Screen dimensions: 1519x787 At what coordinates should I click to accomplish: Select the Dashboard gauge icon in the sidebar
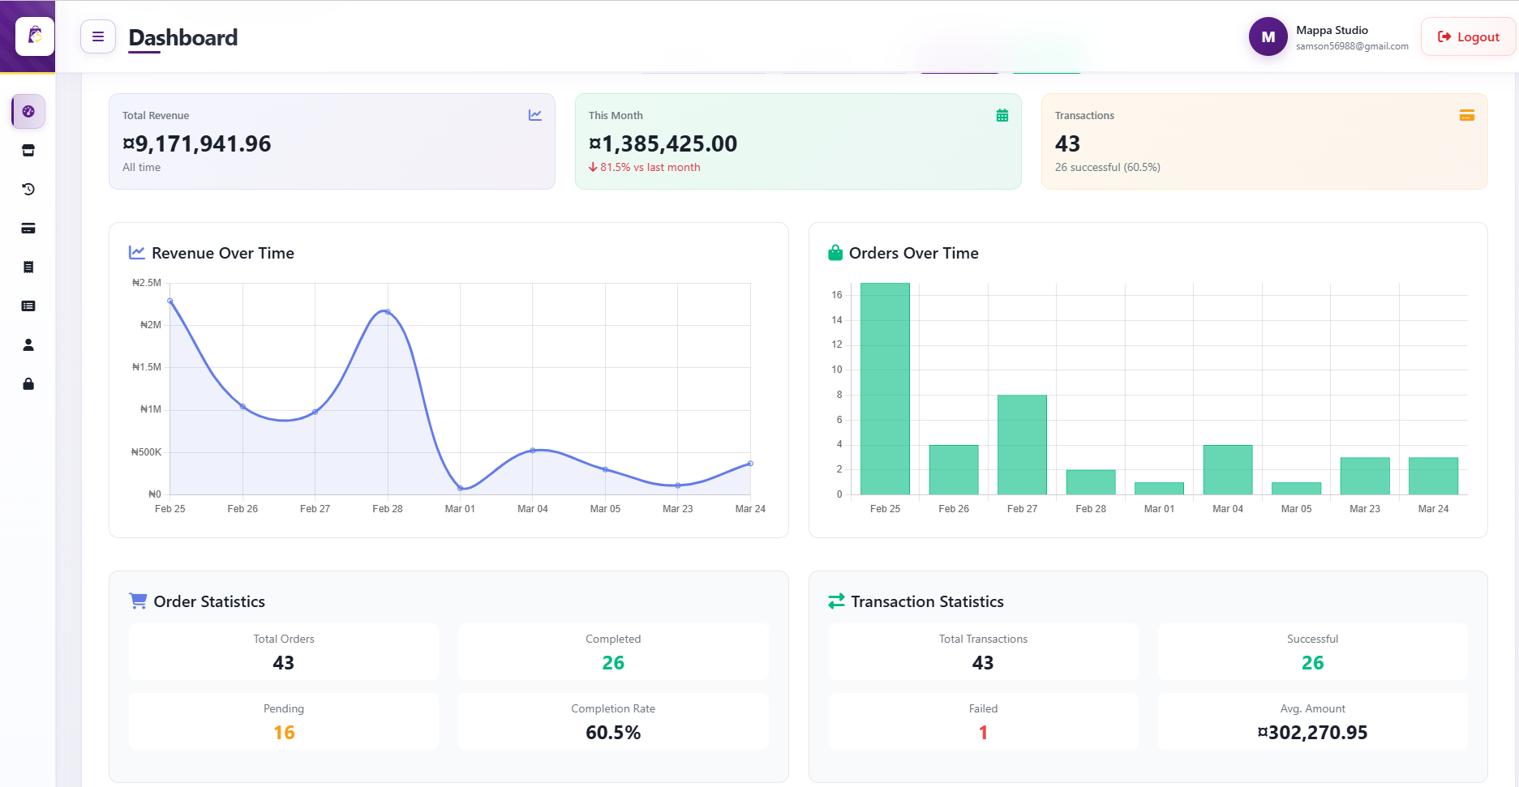[28, 111]
